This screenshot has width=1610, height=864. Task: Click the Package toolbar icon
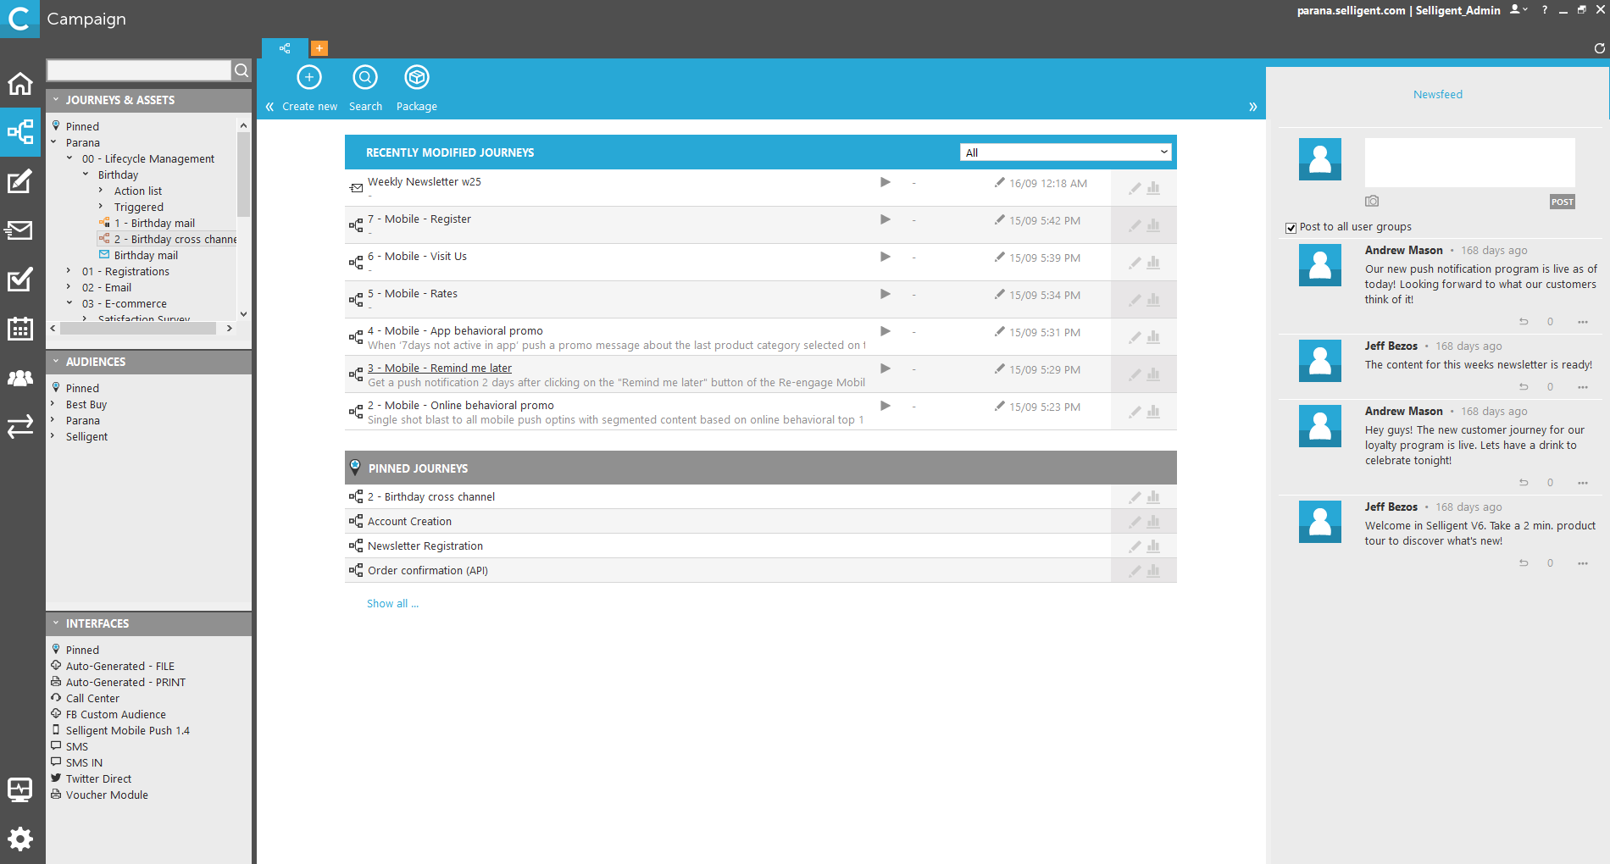click(x=416, y=79)
